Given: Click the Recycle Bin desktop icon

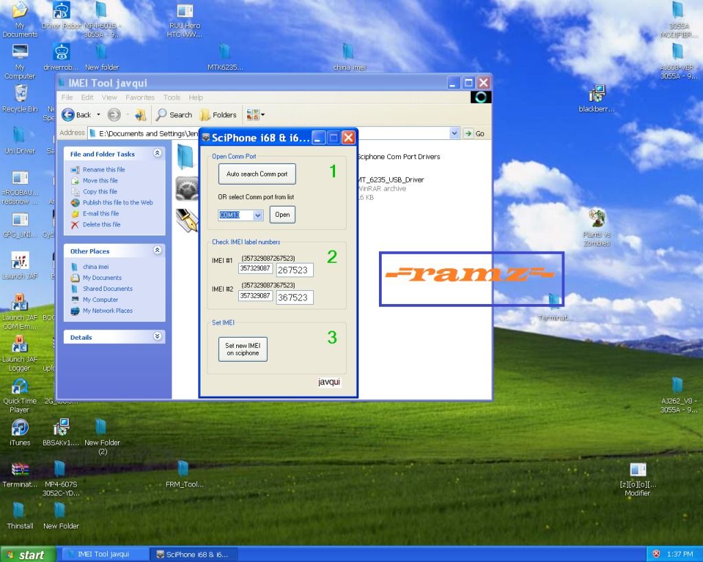Looking at the screenshot, I should tap(20, 95).
